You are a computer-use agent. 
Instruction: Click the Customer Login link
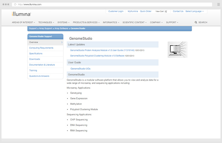(116, 11)
